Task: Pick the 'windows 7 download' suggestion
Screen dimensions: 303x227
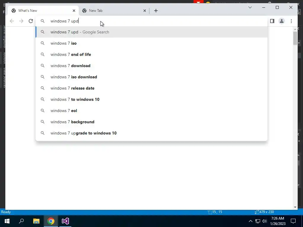Action: 151,66
